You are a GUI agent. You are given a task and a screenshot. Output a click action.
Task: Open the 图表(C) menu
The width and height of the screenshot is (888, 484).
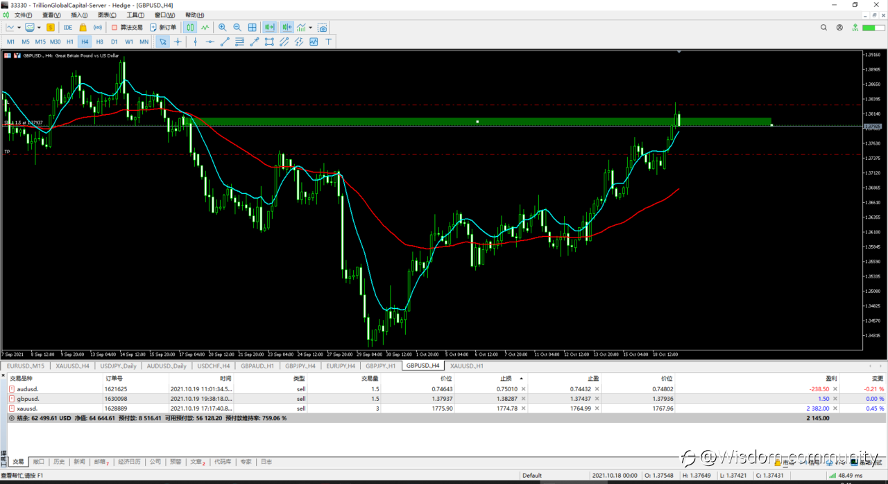pos(108,15)
